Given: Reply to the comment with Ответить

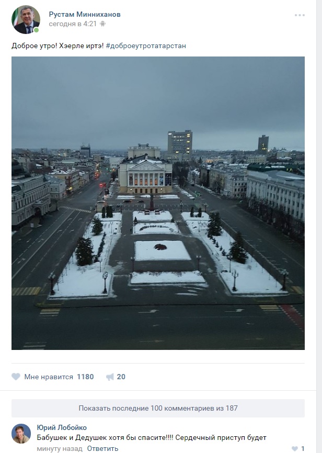Looking at the screenshot, I should point(103,448).
